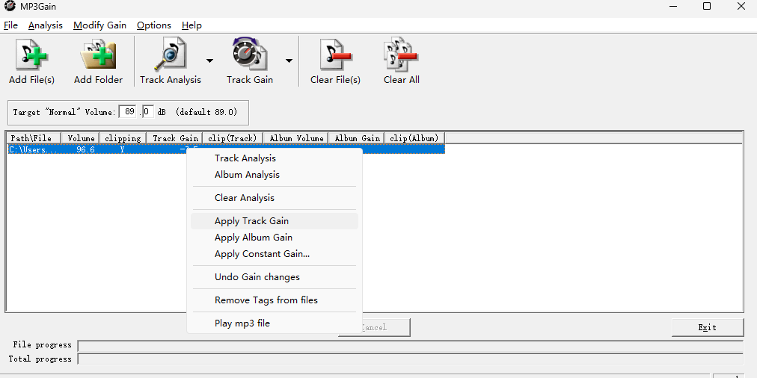Sort by the Album Gain column header
The image size is (757, 378).
point(357,138)
